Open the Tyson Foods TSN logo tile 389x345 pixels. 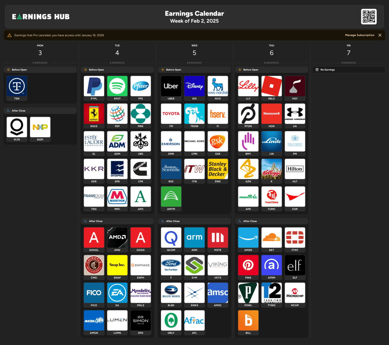coord(17,88)
